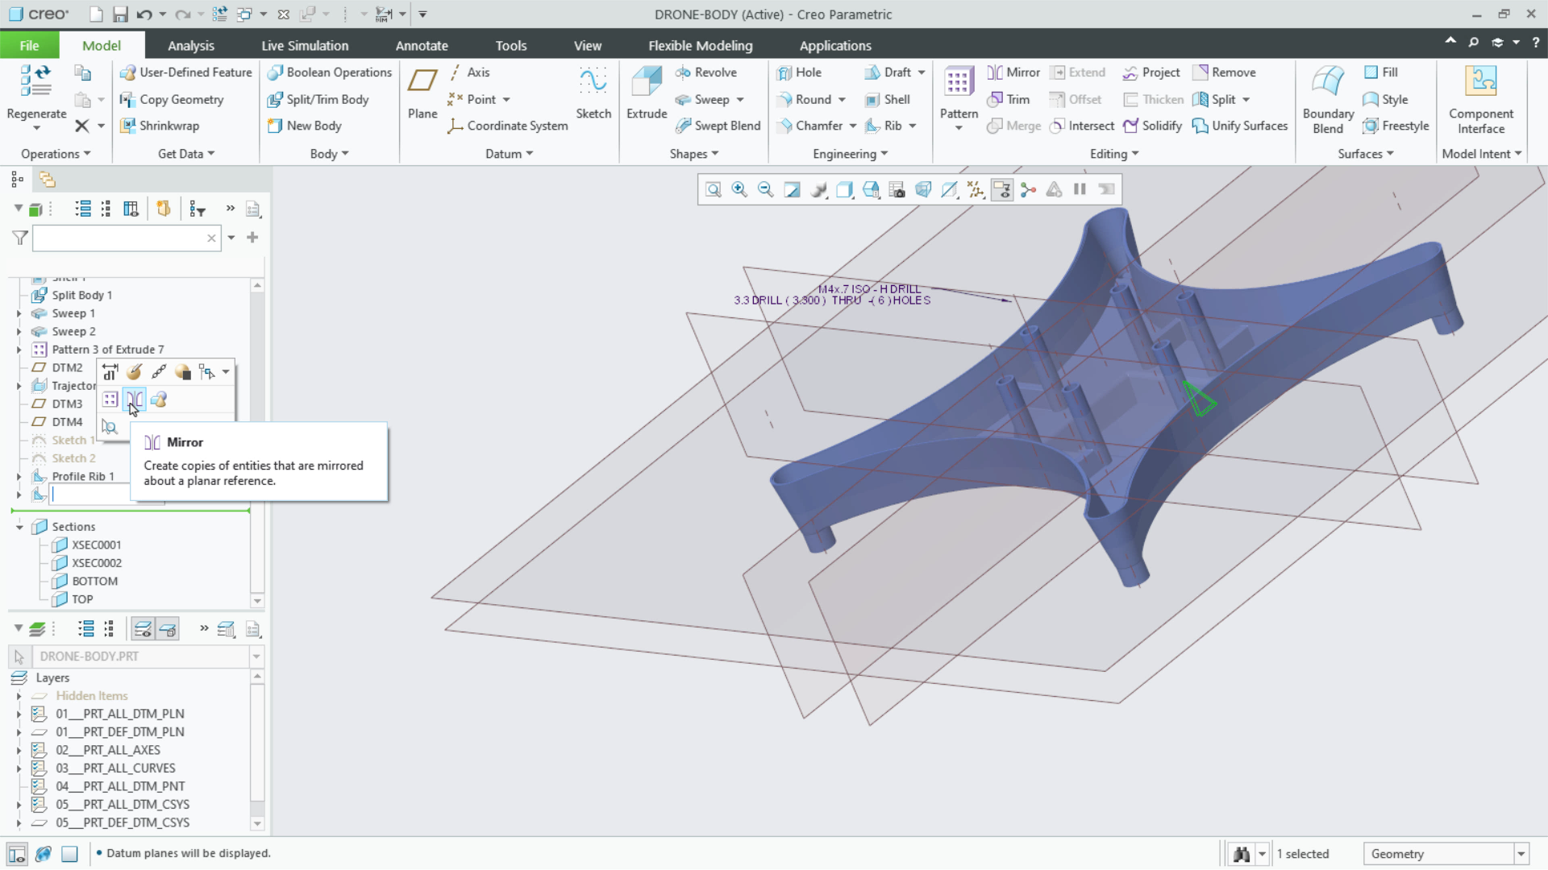The height and width of the screenshot is (870, 1548).
Task: Switch to the Analysis tab
Action: 191,46
